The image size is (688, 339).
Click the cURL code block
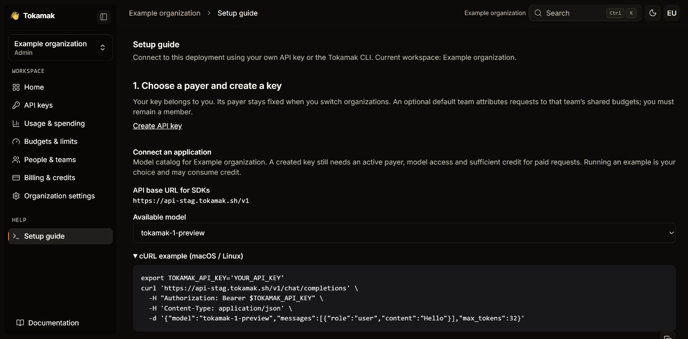pos(404,298)
